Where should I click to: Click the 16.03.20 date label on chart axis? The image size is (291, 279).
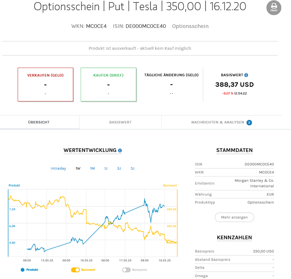[x=87, y=260]
